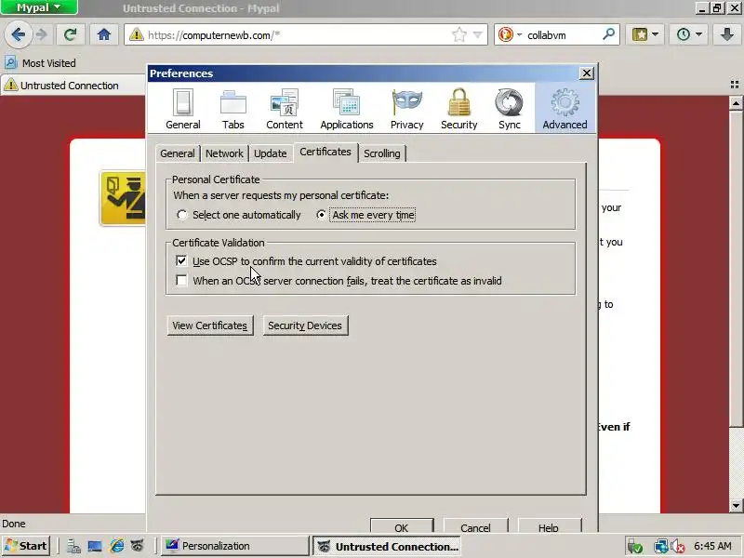Select the Untrusted Connection browser tab
Screen dimensions: 744x558
[73, 86]
